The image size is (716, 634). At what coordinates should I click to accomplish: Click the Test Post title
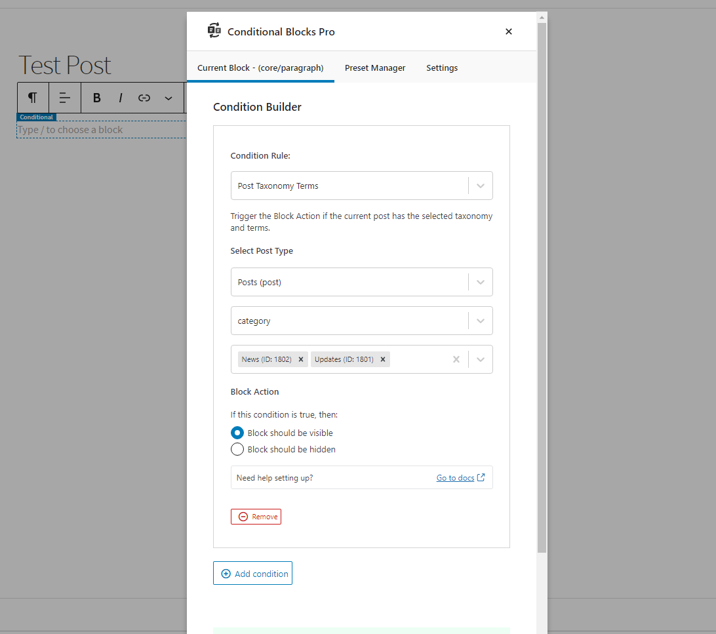(x=64, y=65)
